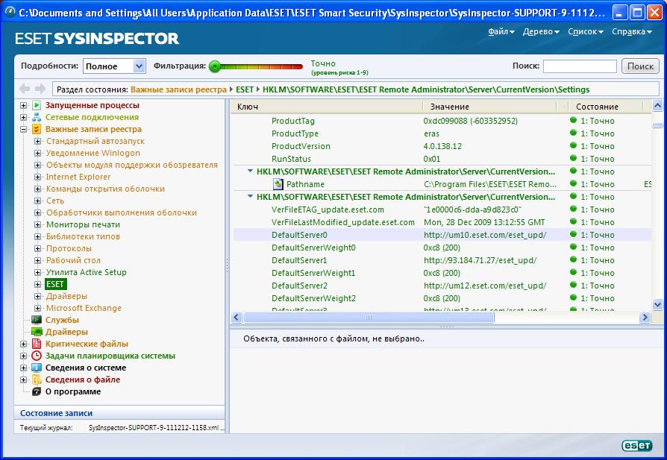The width and height of the screenshot is (667, 460).
Task: Click the Запущенные процессы play icon
Action: click(37, 105)
